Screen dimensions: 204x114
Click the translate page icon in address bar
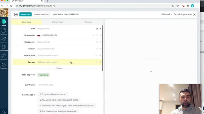173,6
